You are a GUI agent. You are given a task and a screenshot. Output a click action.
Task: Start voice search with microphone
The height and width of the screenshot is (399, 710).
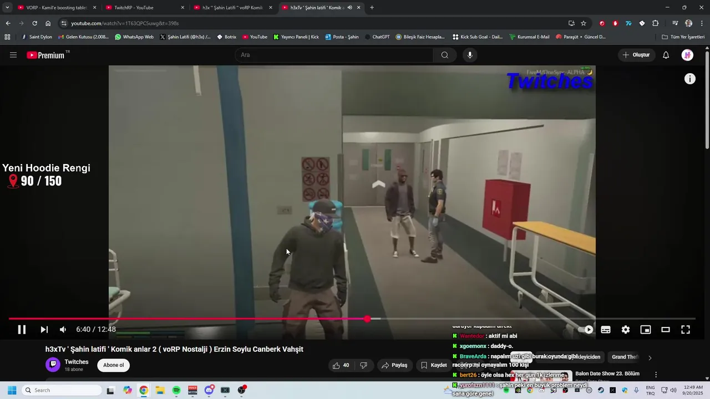(470, 55)
